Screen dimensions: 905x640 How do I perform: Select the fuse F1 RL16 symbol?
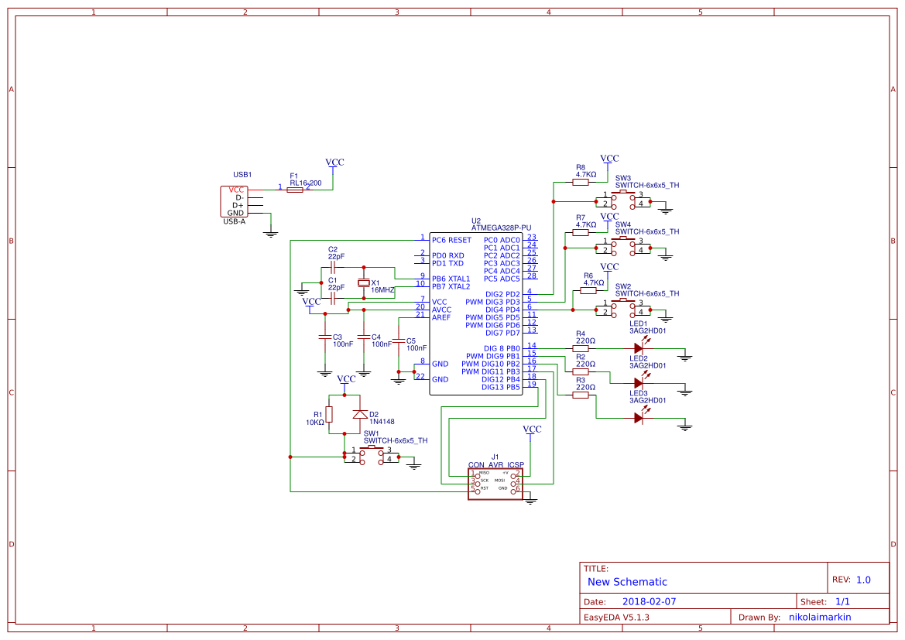tap(295, 188)
